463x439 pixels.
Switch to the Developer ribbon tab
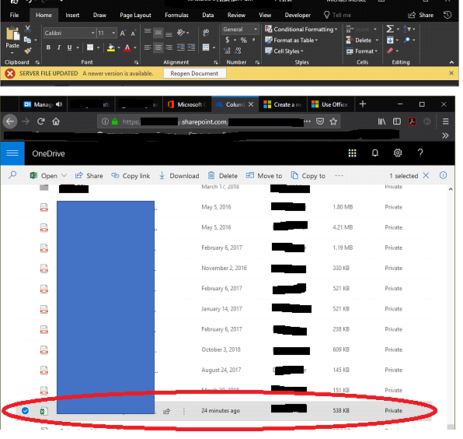pos(298,15)
